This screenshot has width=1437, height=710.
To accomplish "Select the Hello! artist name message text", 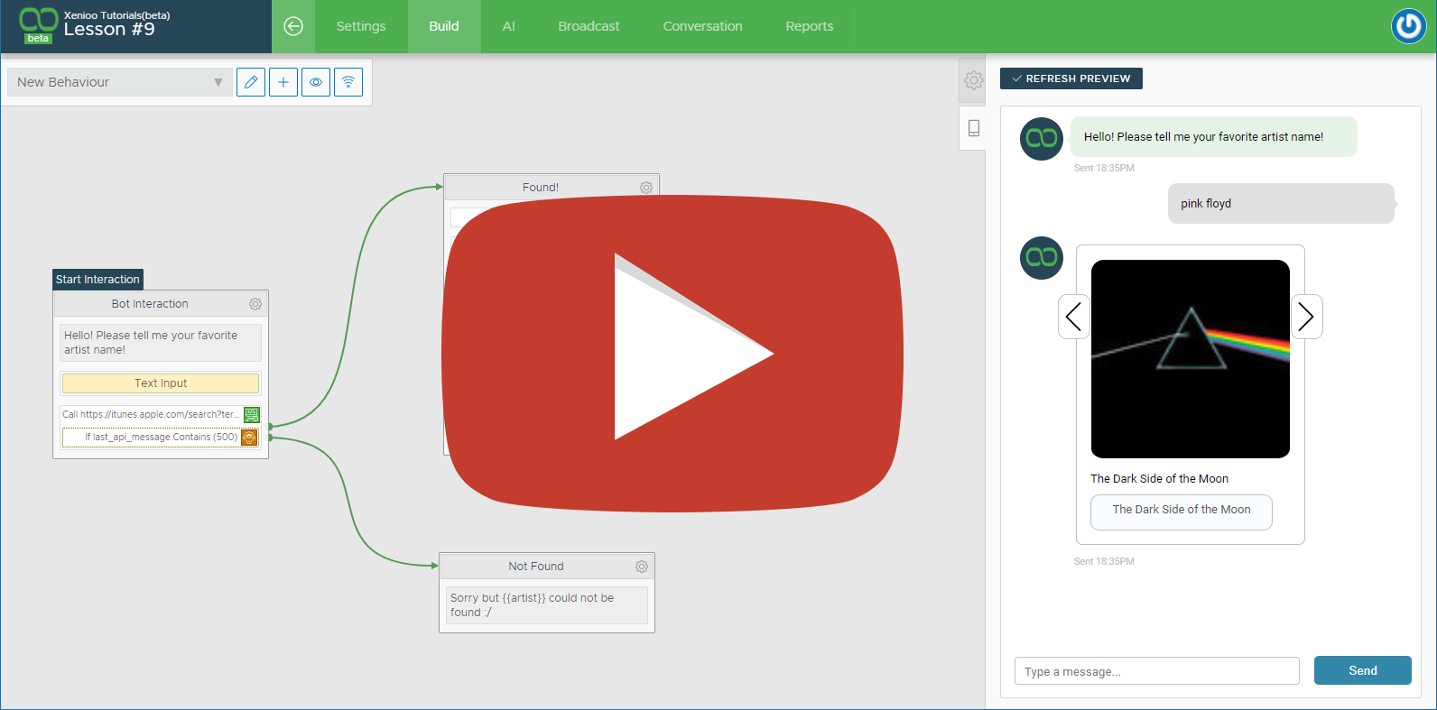I will pos(161,343).
